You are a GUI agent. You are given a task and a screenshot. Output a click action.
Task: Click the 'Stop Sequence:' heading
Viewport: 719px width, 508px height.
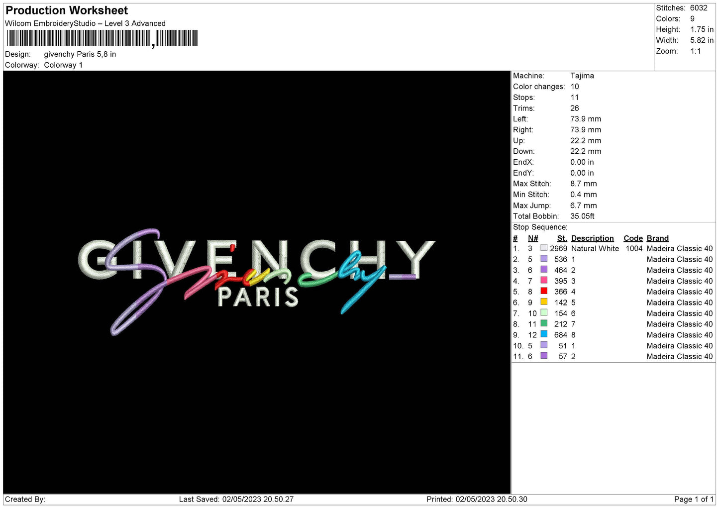tap(540, 227)
